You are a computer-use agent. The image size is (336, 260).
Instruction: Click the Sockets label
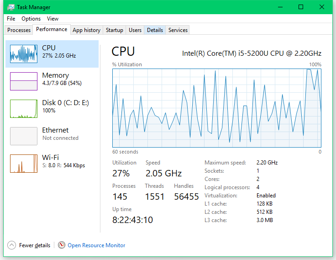pyautogui.click(x=214, y=171)
